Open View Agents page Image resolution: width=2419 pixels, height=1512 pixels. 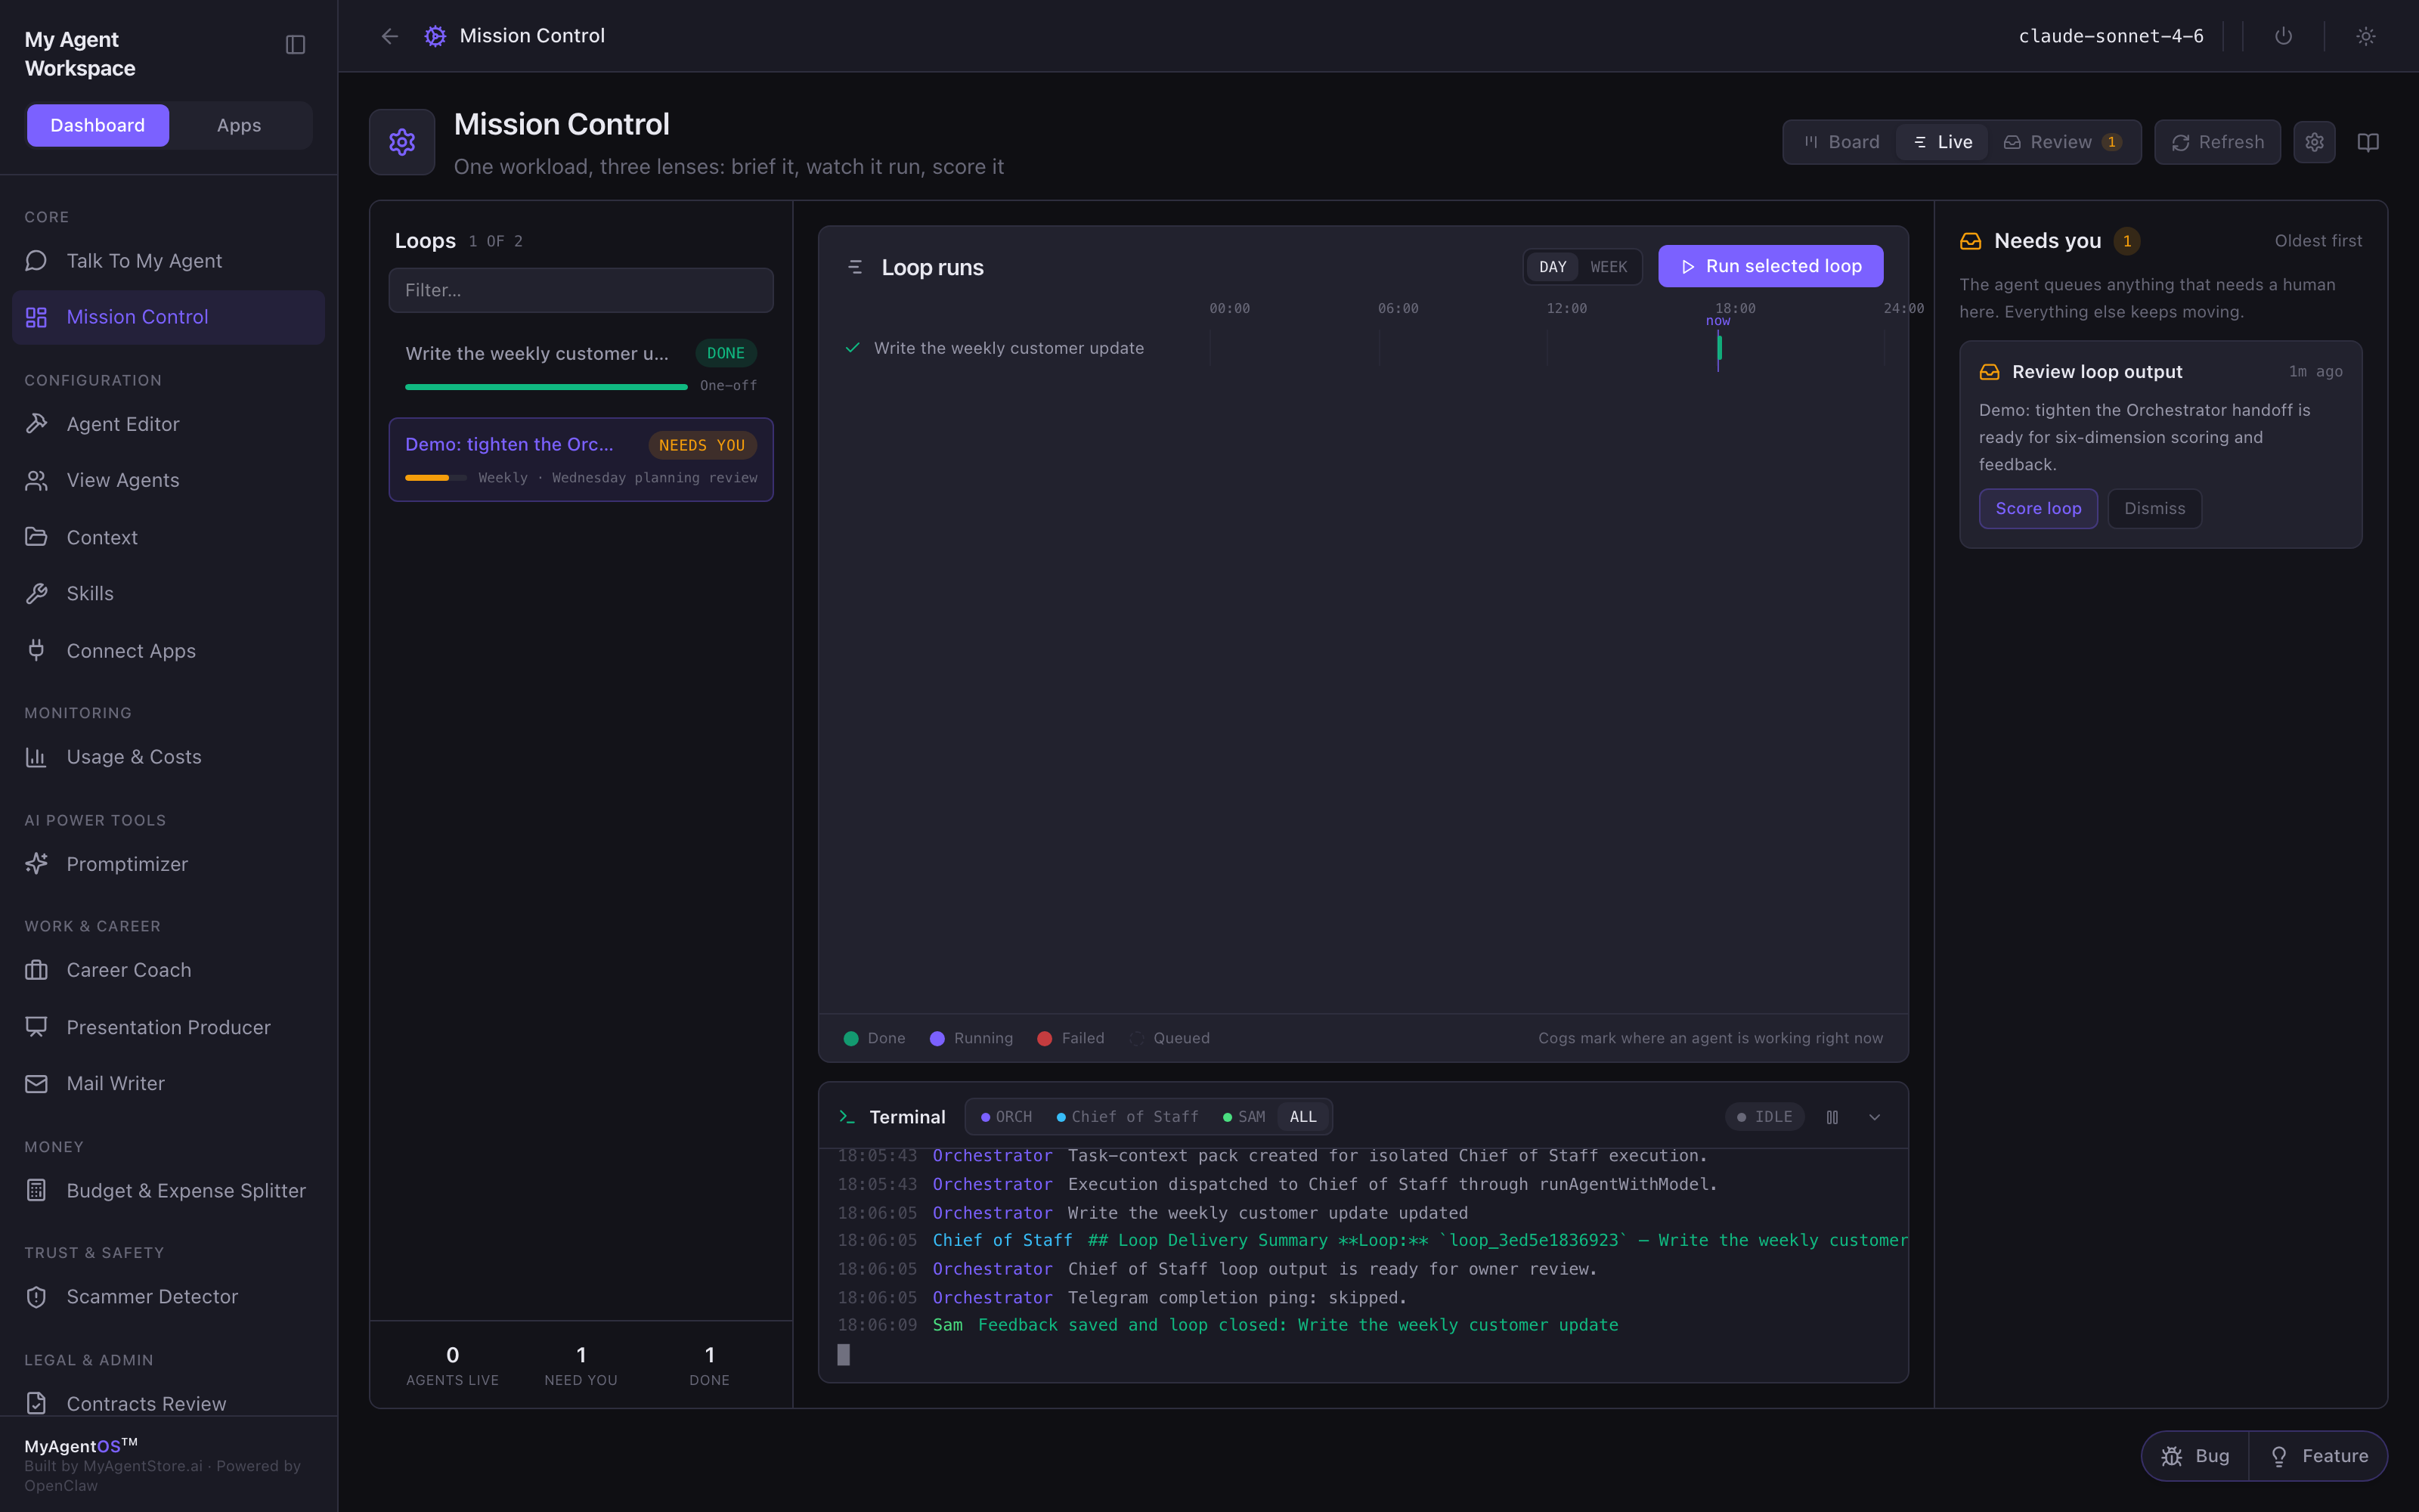[168, 480]
